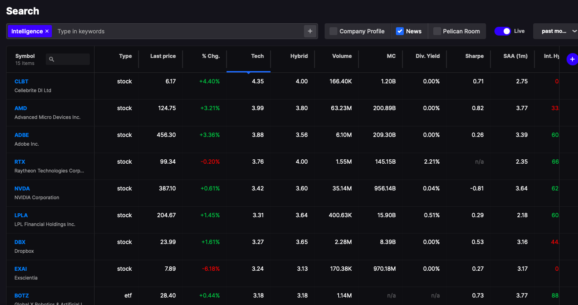Open the ADBE symbol link
Screen dimensions: 578x305
22,135
